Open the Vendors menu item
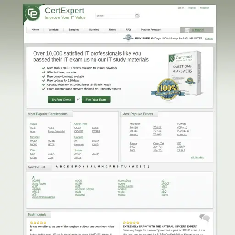Viewport: 235px width, 235px height. pos(54,30)
